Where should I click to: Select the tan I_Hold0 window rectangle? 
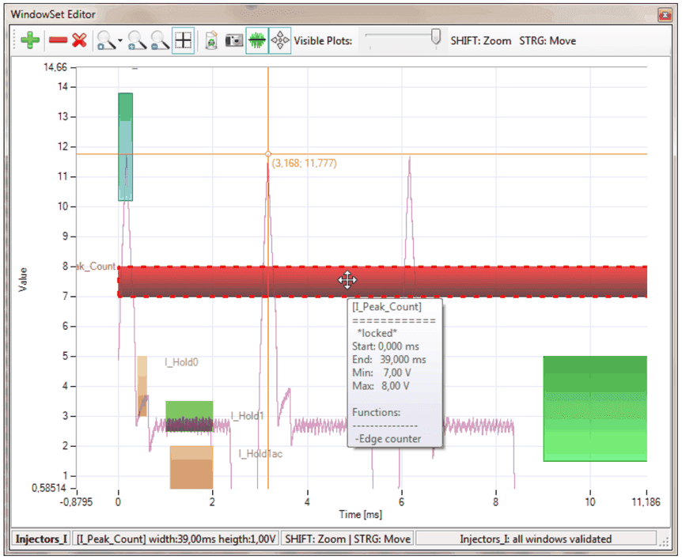coord(142,386)
